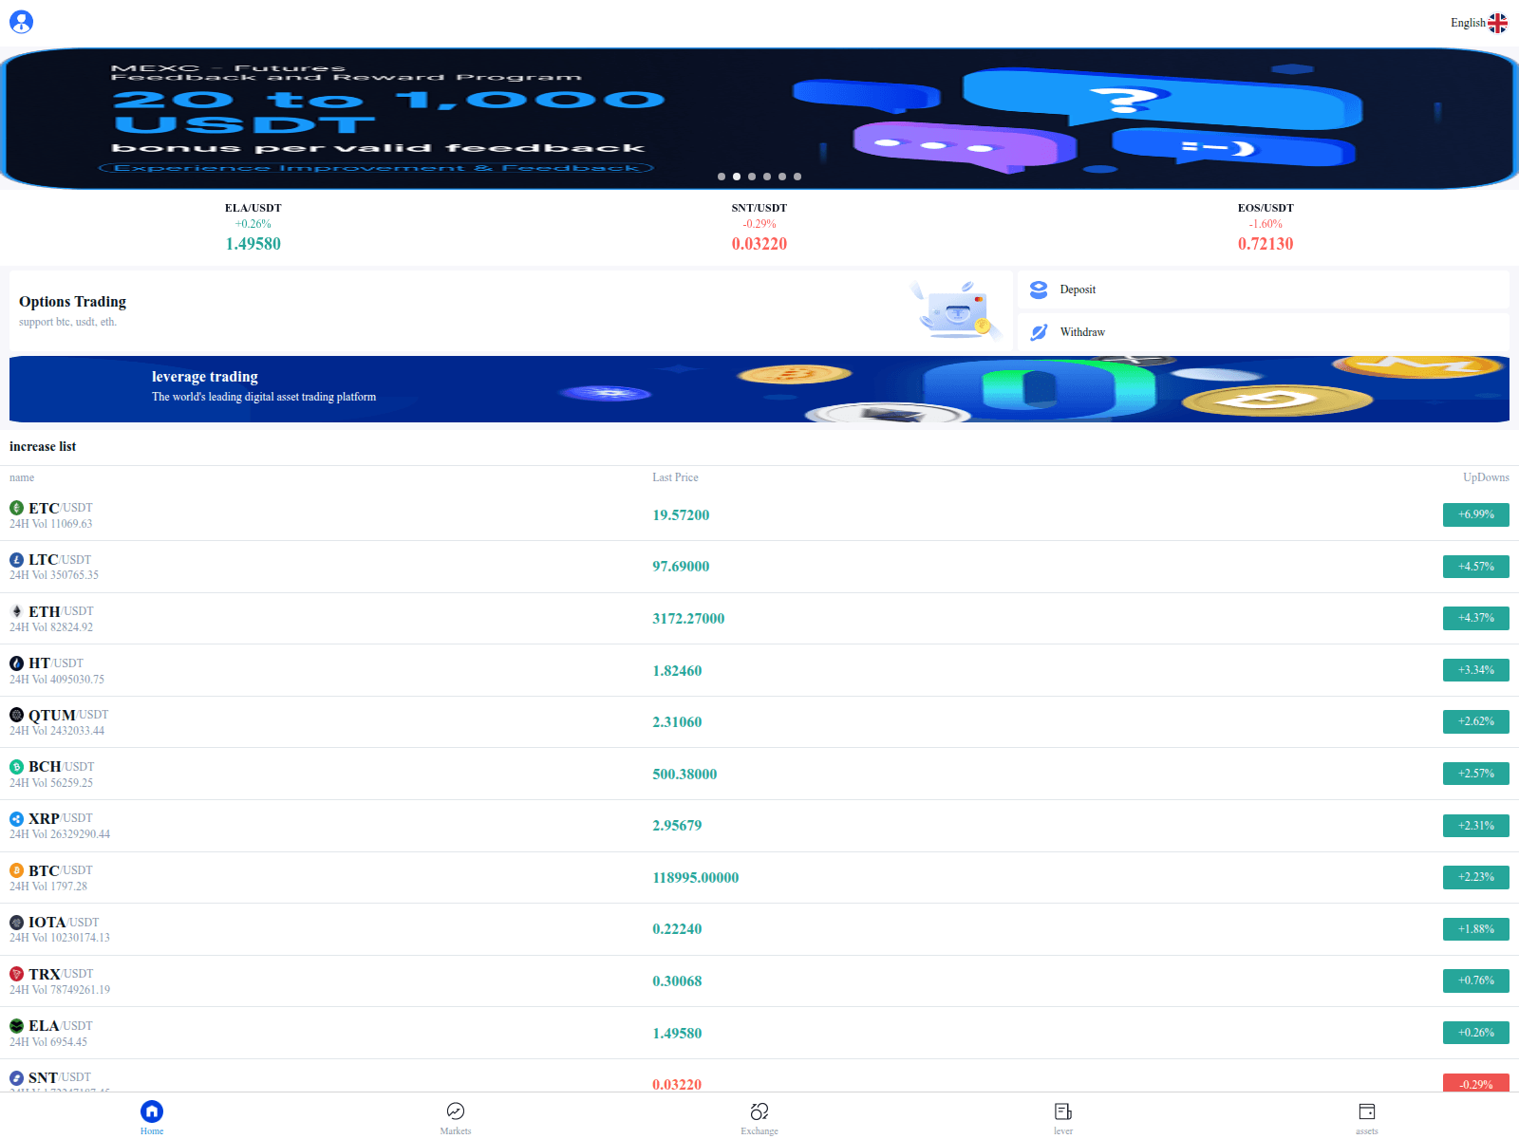Go to Home tab in bottom navigation
Viewport: 1519px width, 1139px height.
[152, 1117]
